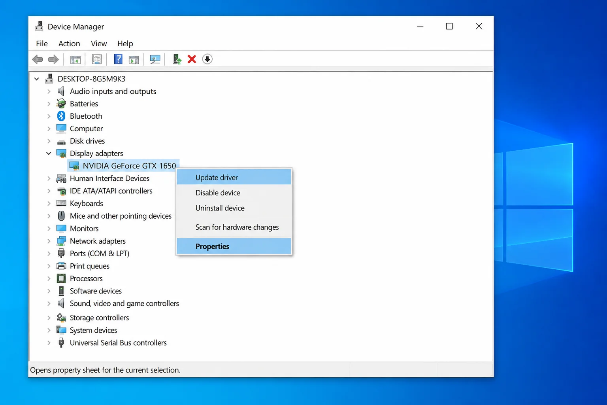Expand the Storage controllers category

tap(49, 318)
